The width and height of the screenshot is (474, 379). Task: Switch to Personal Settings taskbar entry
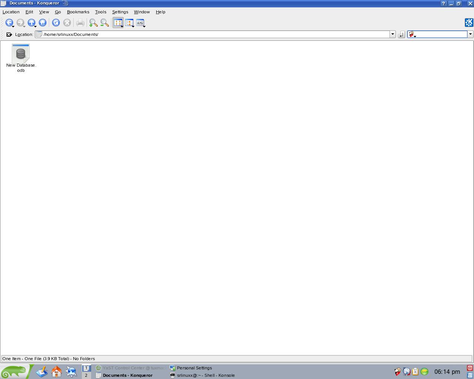pyautogui.click(x=204, y=368)
